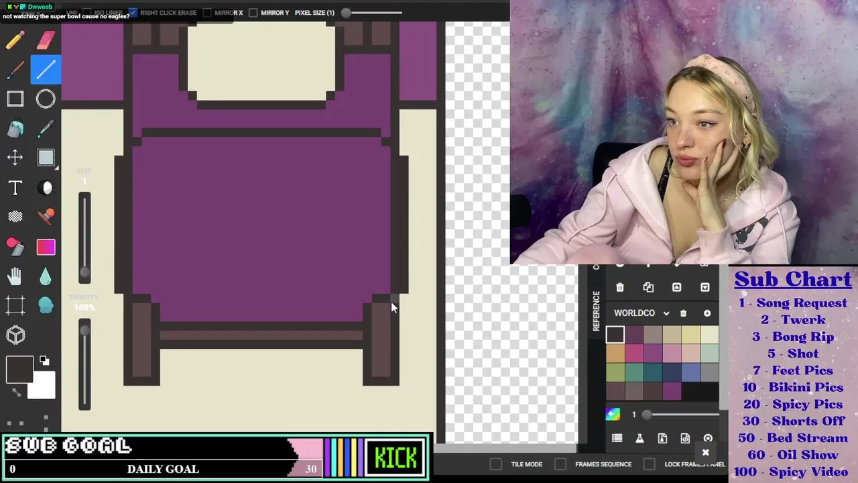Close the panel with X button
858x483 pixels.
[705, 453]
